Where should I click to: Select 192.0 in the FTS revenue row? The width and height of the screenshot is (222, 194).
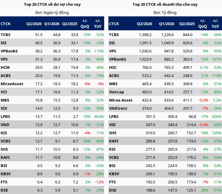[x=150, y=182]
